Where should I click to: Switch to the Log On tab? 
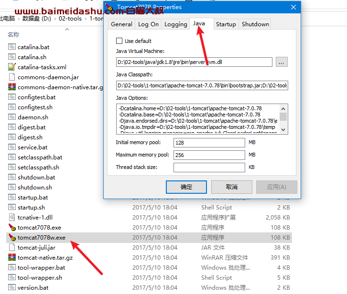[148, 24]
